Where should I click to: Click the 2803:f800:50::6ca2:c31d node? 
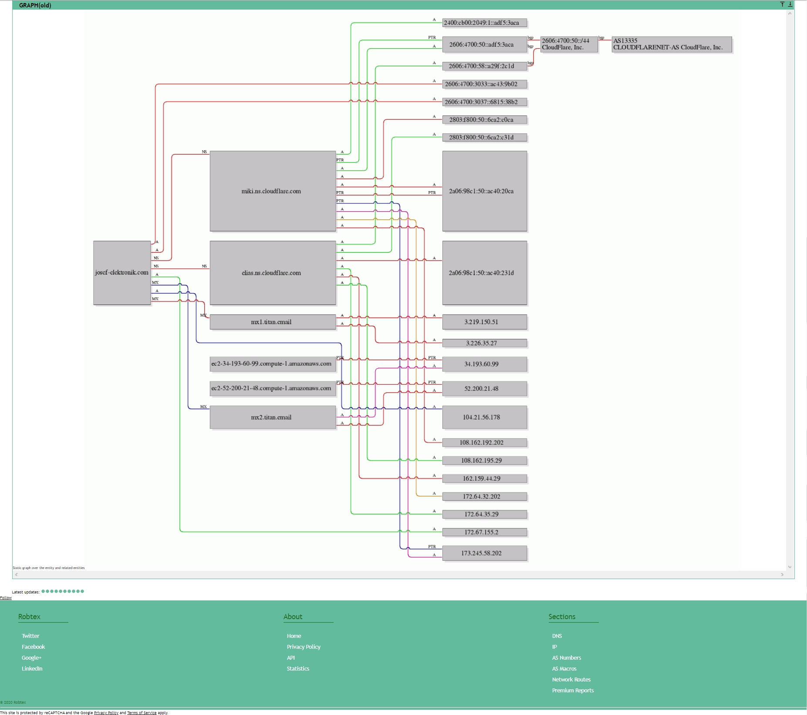coord(485,138)
